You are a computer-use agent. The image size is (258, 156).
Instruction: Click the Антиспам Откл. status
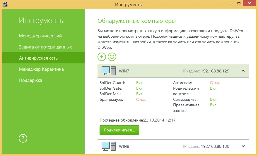[215, 83]
